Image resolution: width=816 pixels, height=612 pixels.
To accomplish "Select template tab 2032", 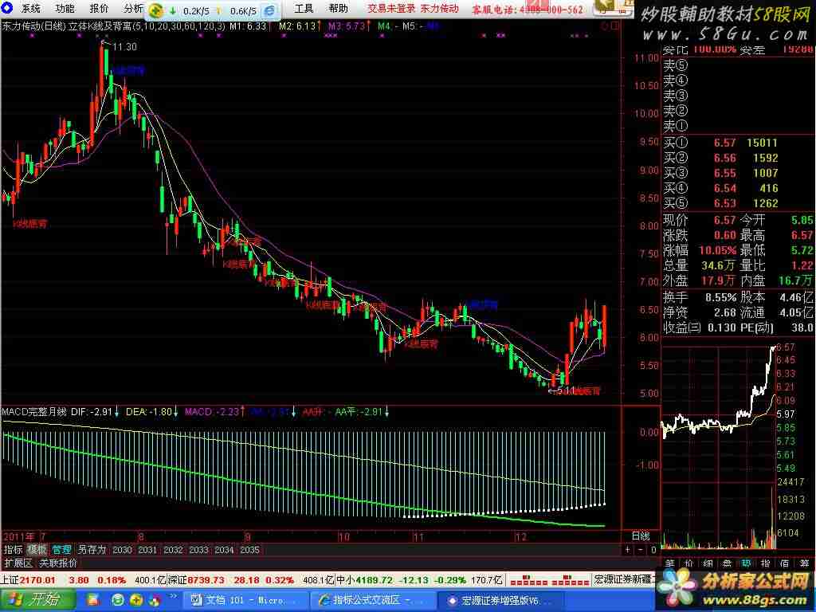I will click(x=173, y=550).
